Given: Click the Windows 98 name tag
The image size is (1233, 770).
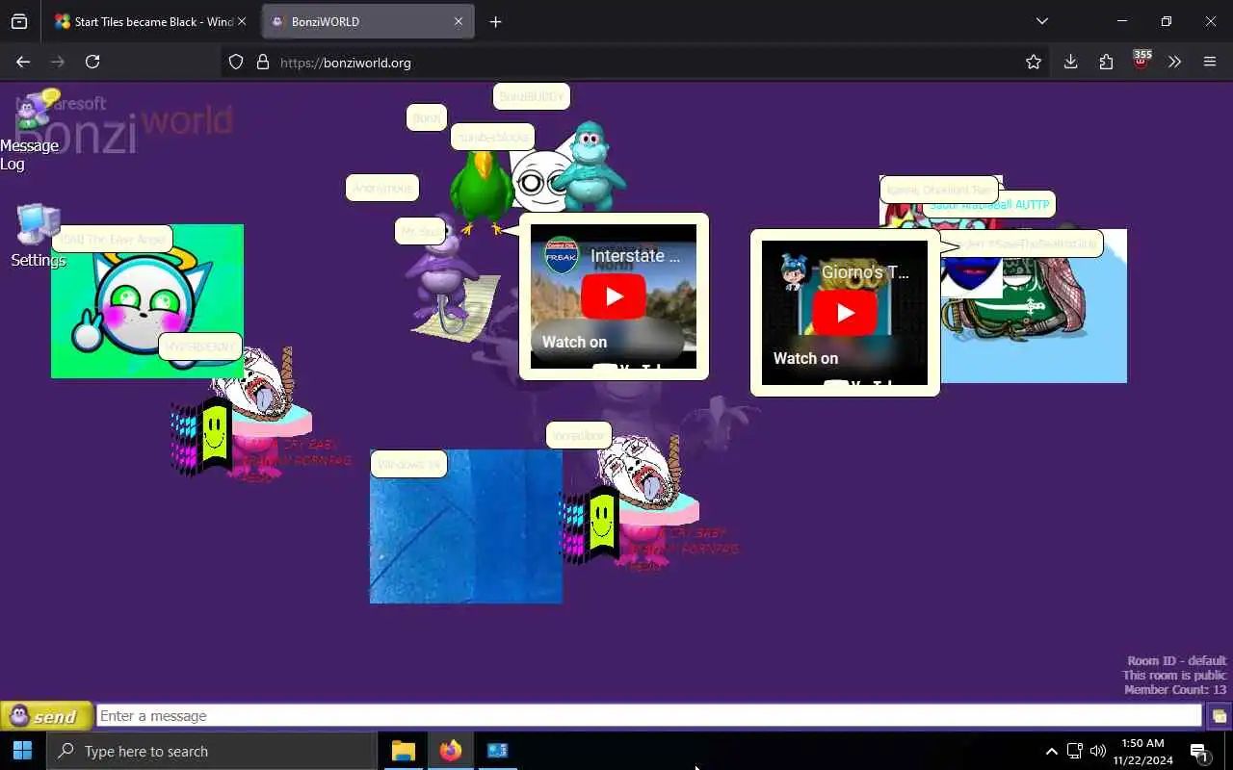Looking at the screenshot, I should pyautogui.click(x=409, y=464).
